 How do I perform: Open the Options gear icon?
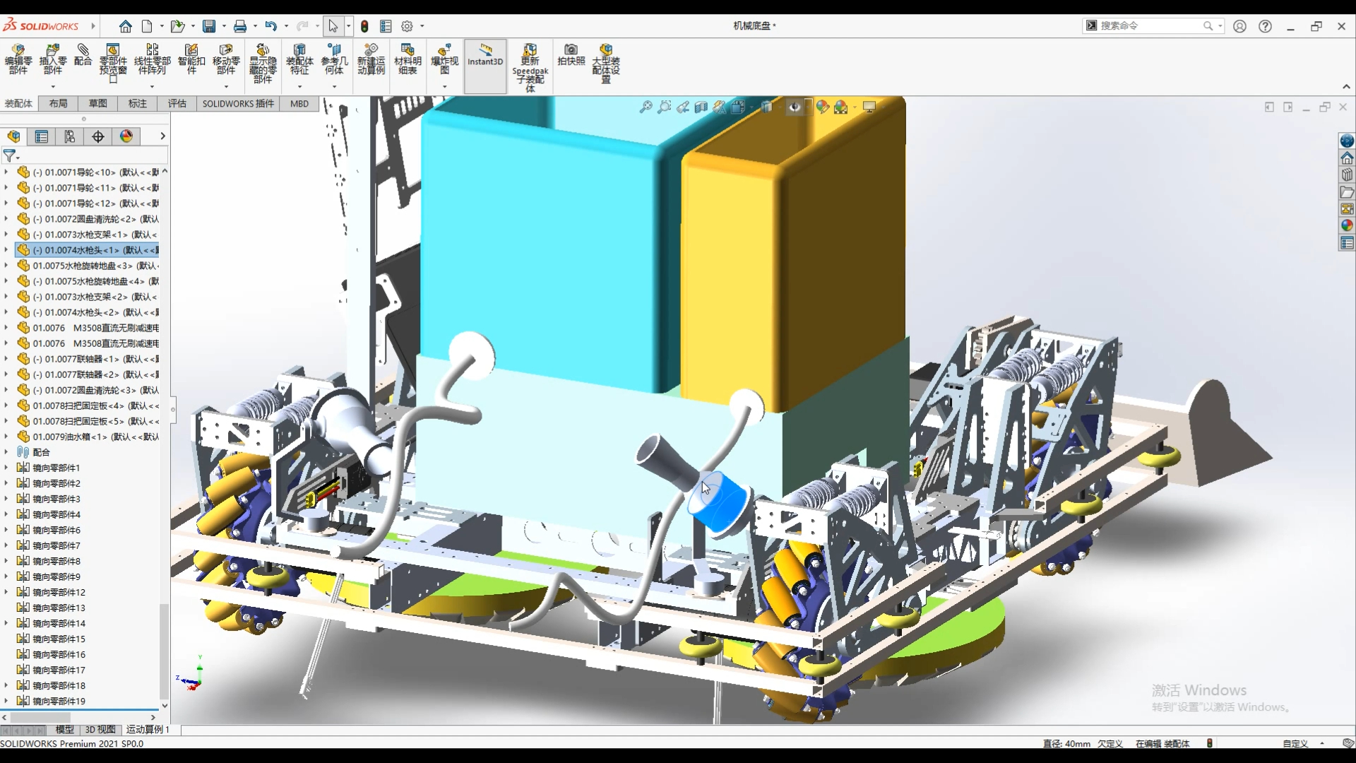(407, 26)
